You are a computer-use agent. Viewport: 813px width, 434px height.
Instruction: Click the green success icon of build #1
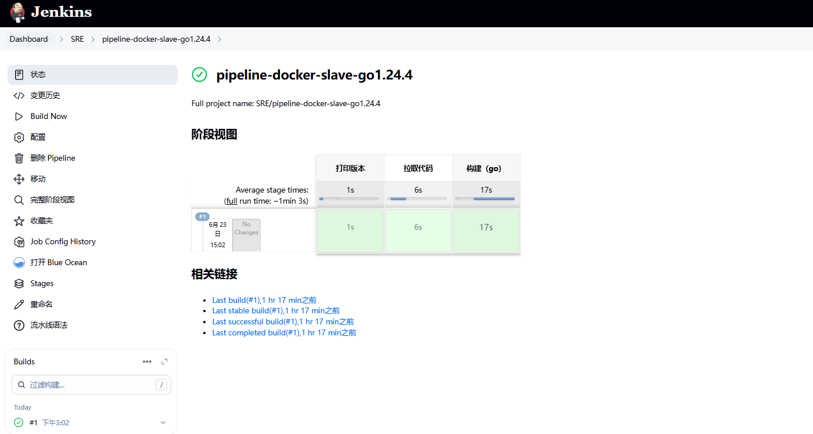[19, 422]
